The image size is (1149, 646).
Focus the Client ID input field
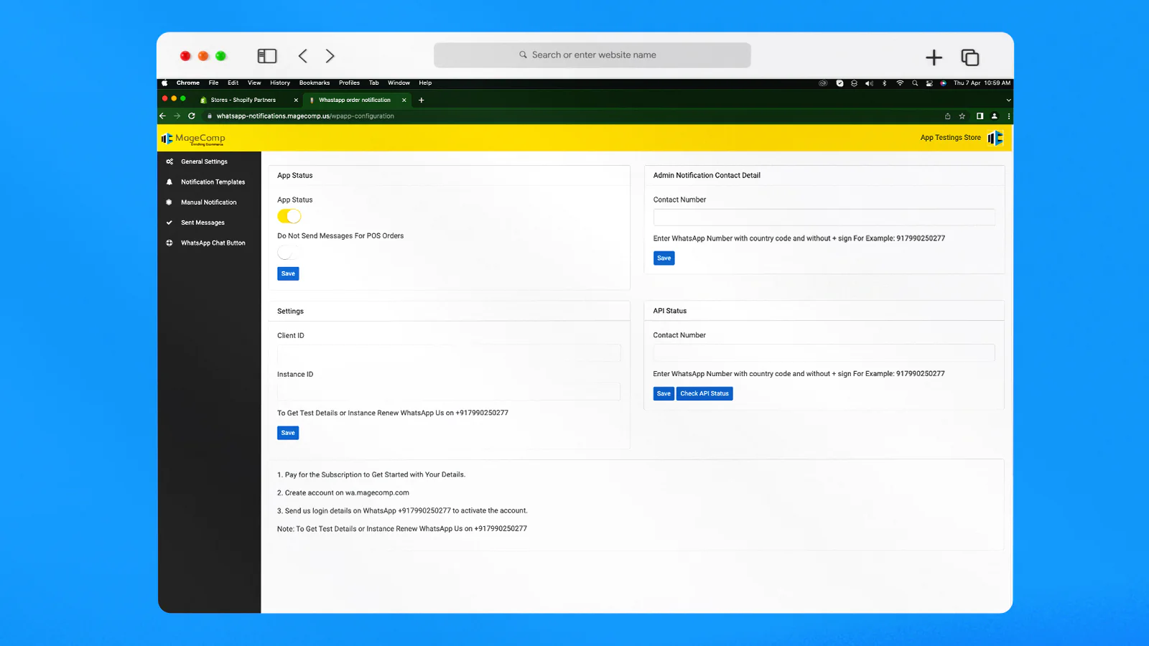click(449, 352)
